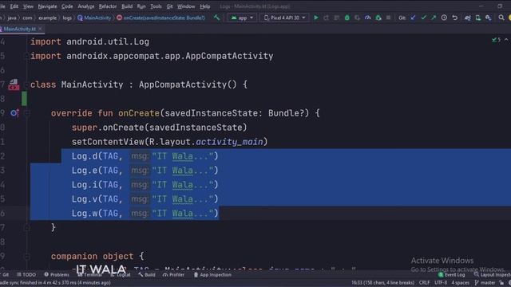511x287 pixels.
Task: Click the MainActivity breadcrumb
Action: (94, 18)
